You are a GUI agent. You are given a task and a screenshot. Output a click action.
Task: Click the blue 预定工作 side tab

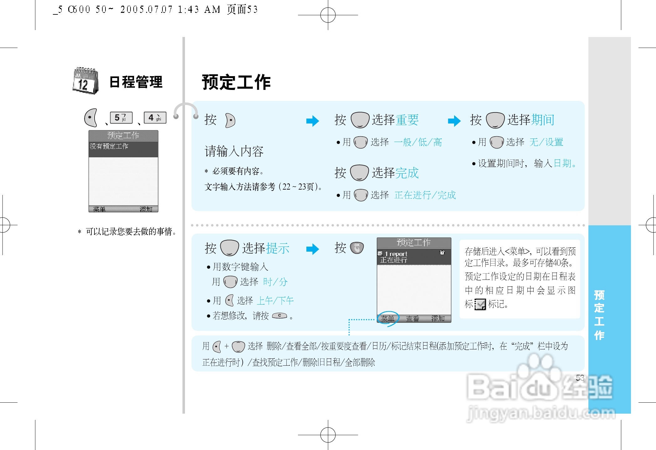[599, 315]
